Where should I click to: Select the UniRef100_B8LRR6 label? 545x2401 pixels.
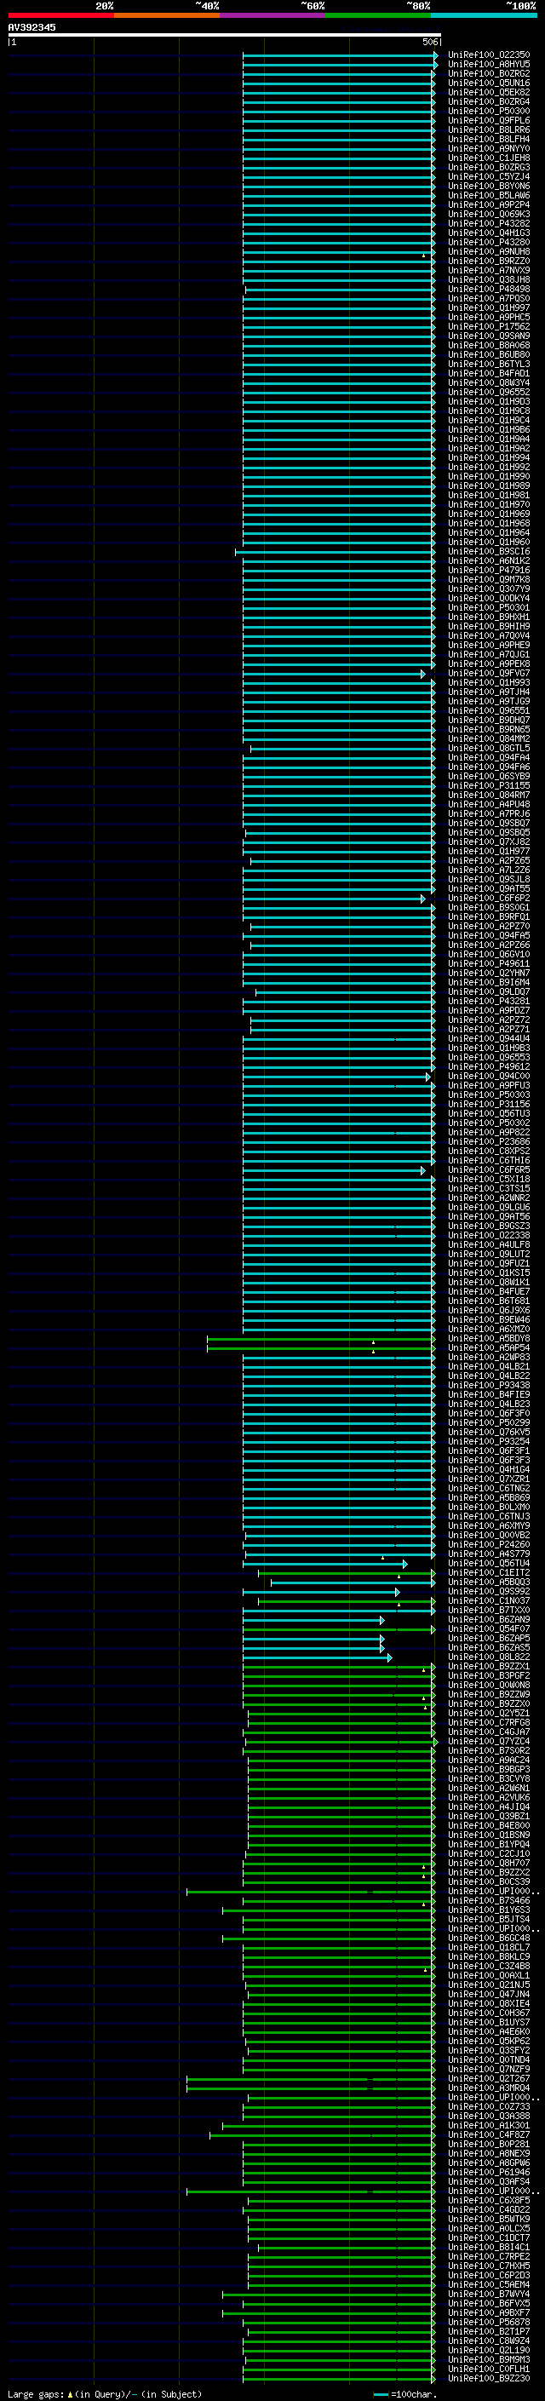point(488,129)
